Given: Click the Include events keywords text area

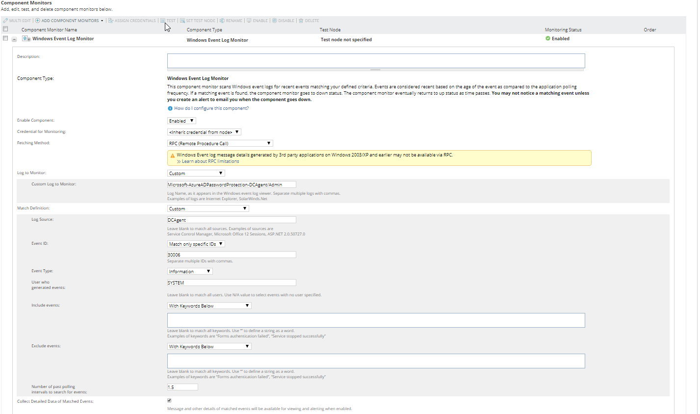Looking at the screenshot, I should (376, 320).
